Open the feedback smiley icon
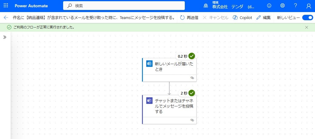 click(x=269, y=6)
